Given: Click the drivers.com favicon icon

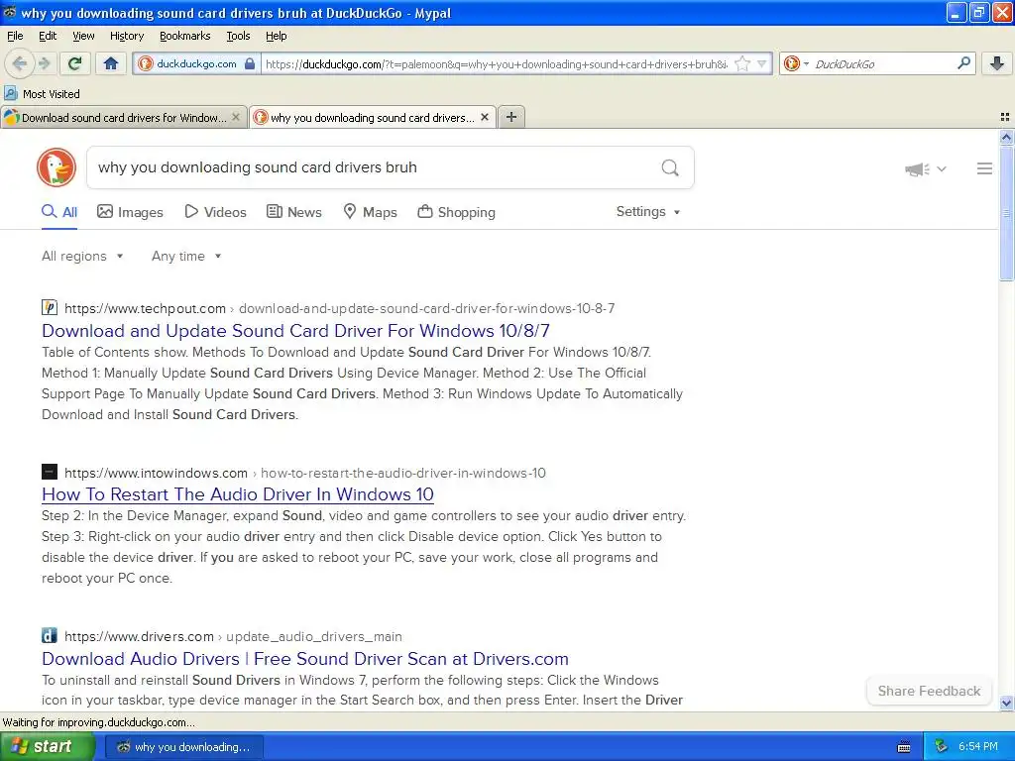Looking at the screenshot, I should tap(50, 635).
